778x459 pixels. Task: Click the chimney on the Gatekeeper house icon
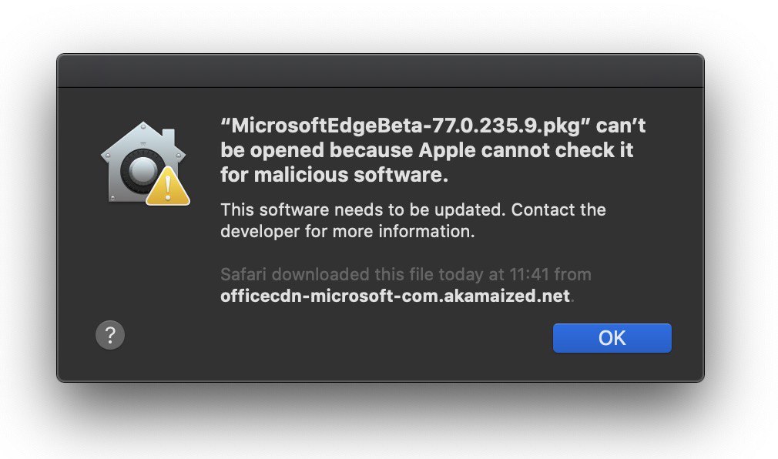[x=169, y=137]
